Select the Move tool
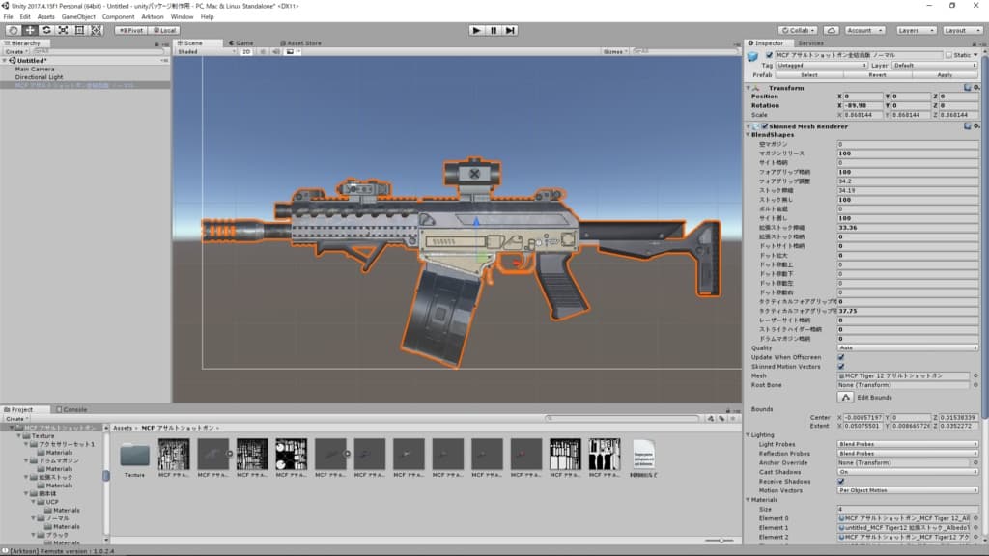 pyautogui.click(x=30, y=30)
